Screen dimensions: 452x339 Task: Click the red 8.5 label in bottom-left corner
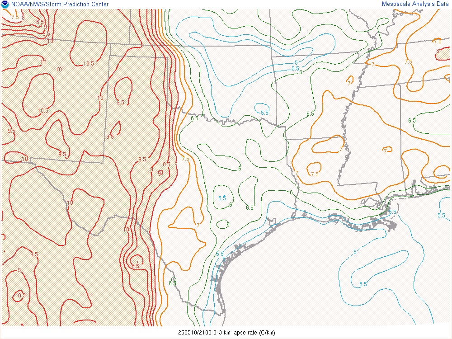22,295
